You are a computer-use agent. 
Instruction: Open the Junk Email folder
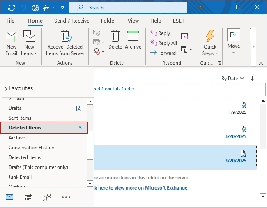click(x=45, y=177)
